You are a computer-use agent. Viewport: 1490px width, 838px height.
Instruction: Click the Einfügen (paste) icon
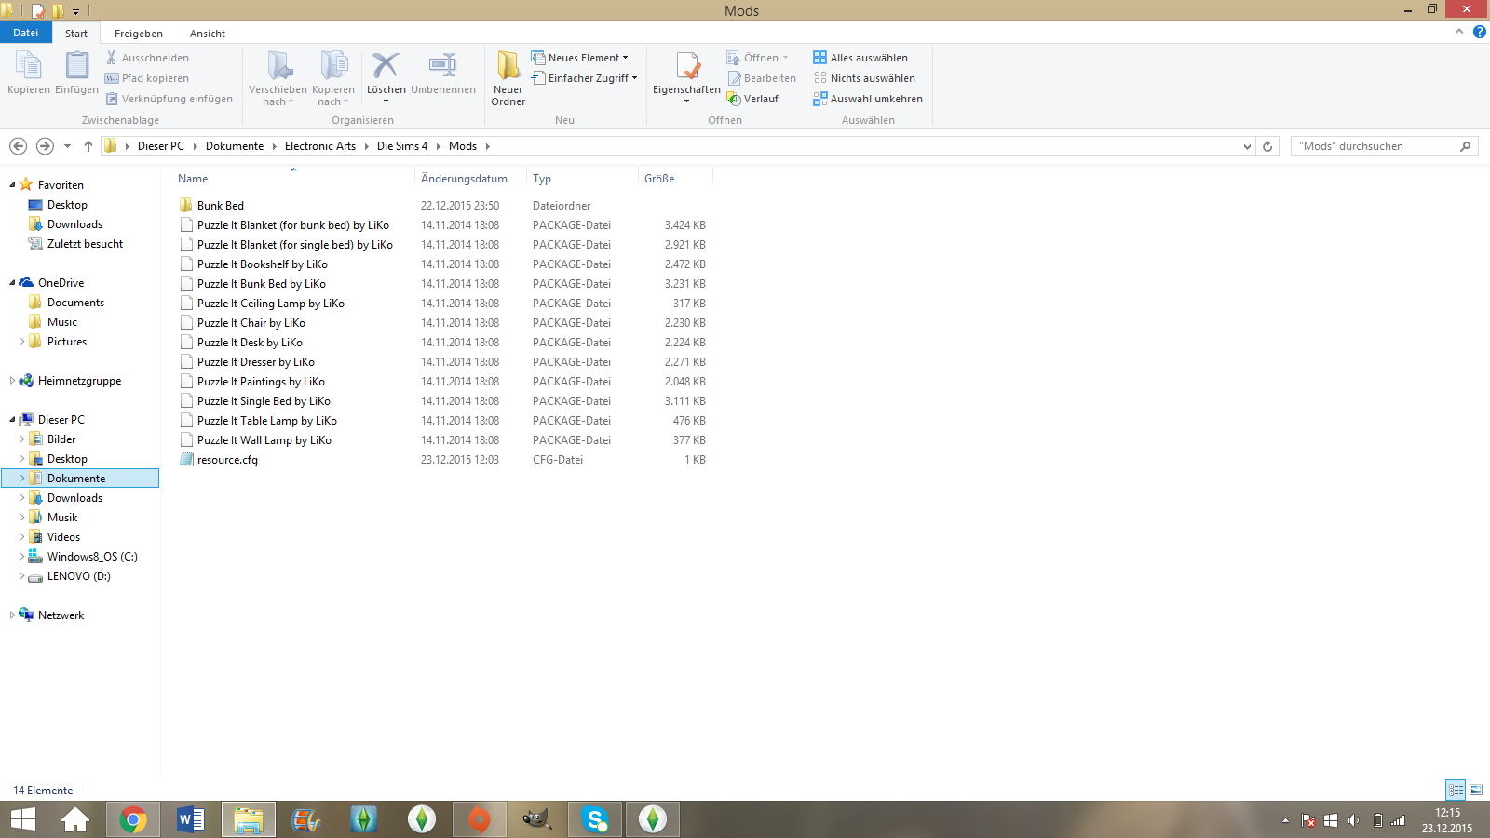[x=76, y=67]
